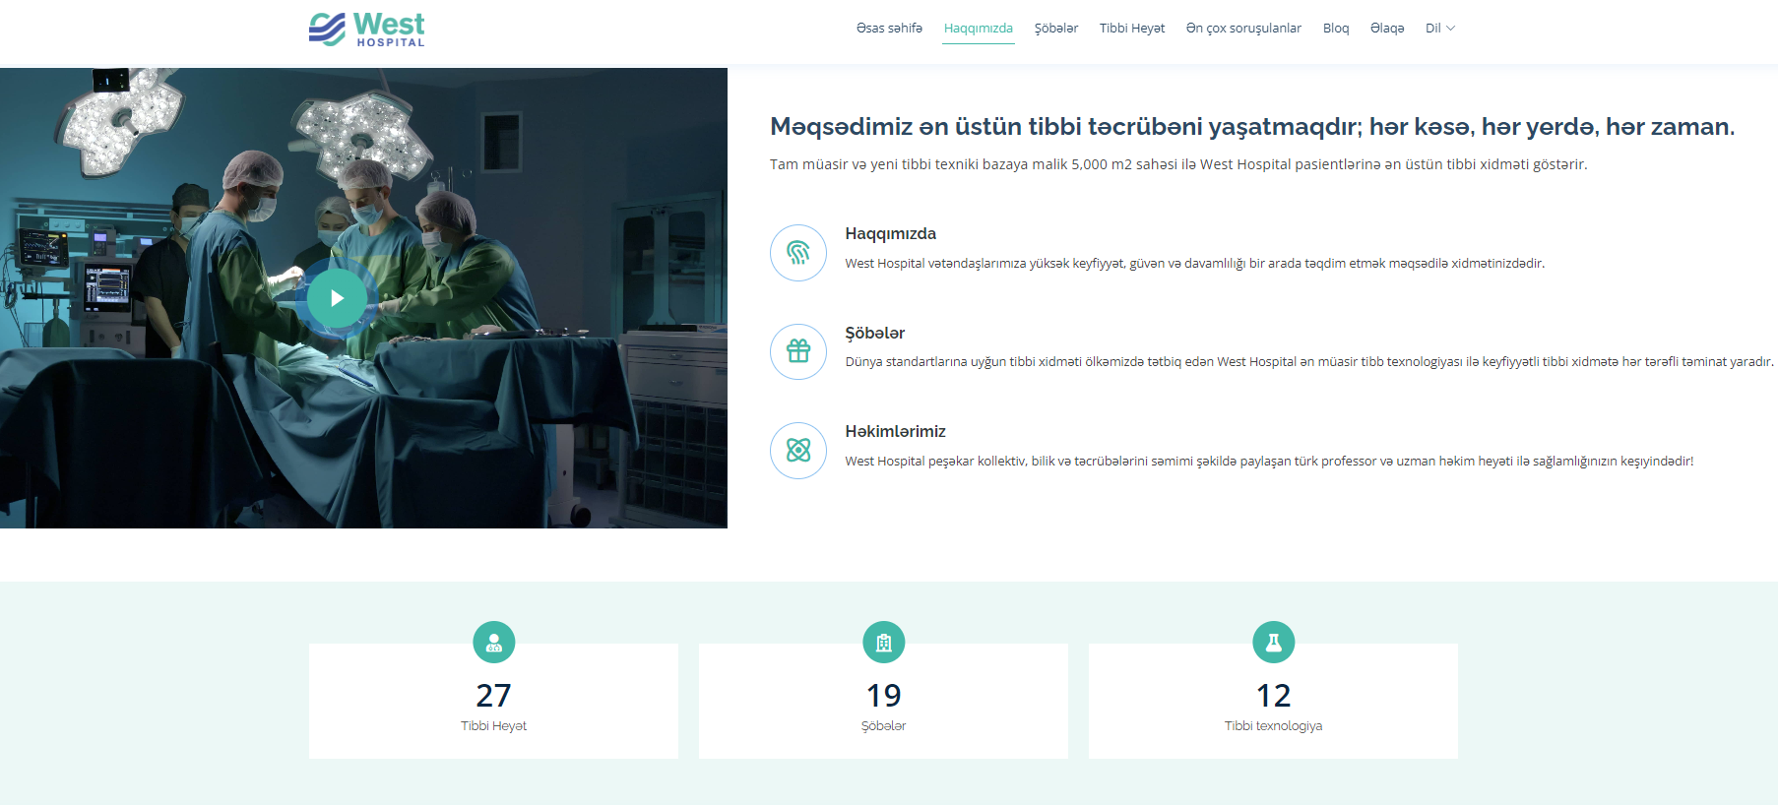Open the Haqqımızda section heading
1778x805 pixels.
(890, 234)
